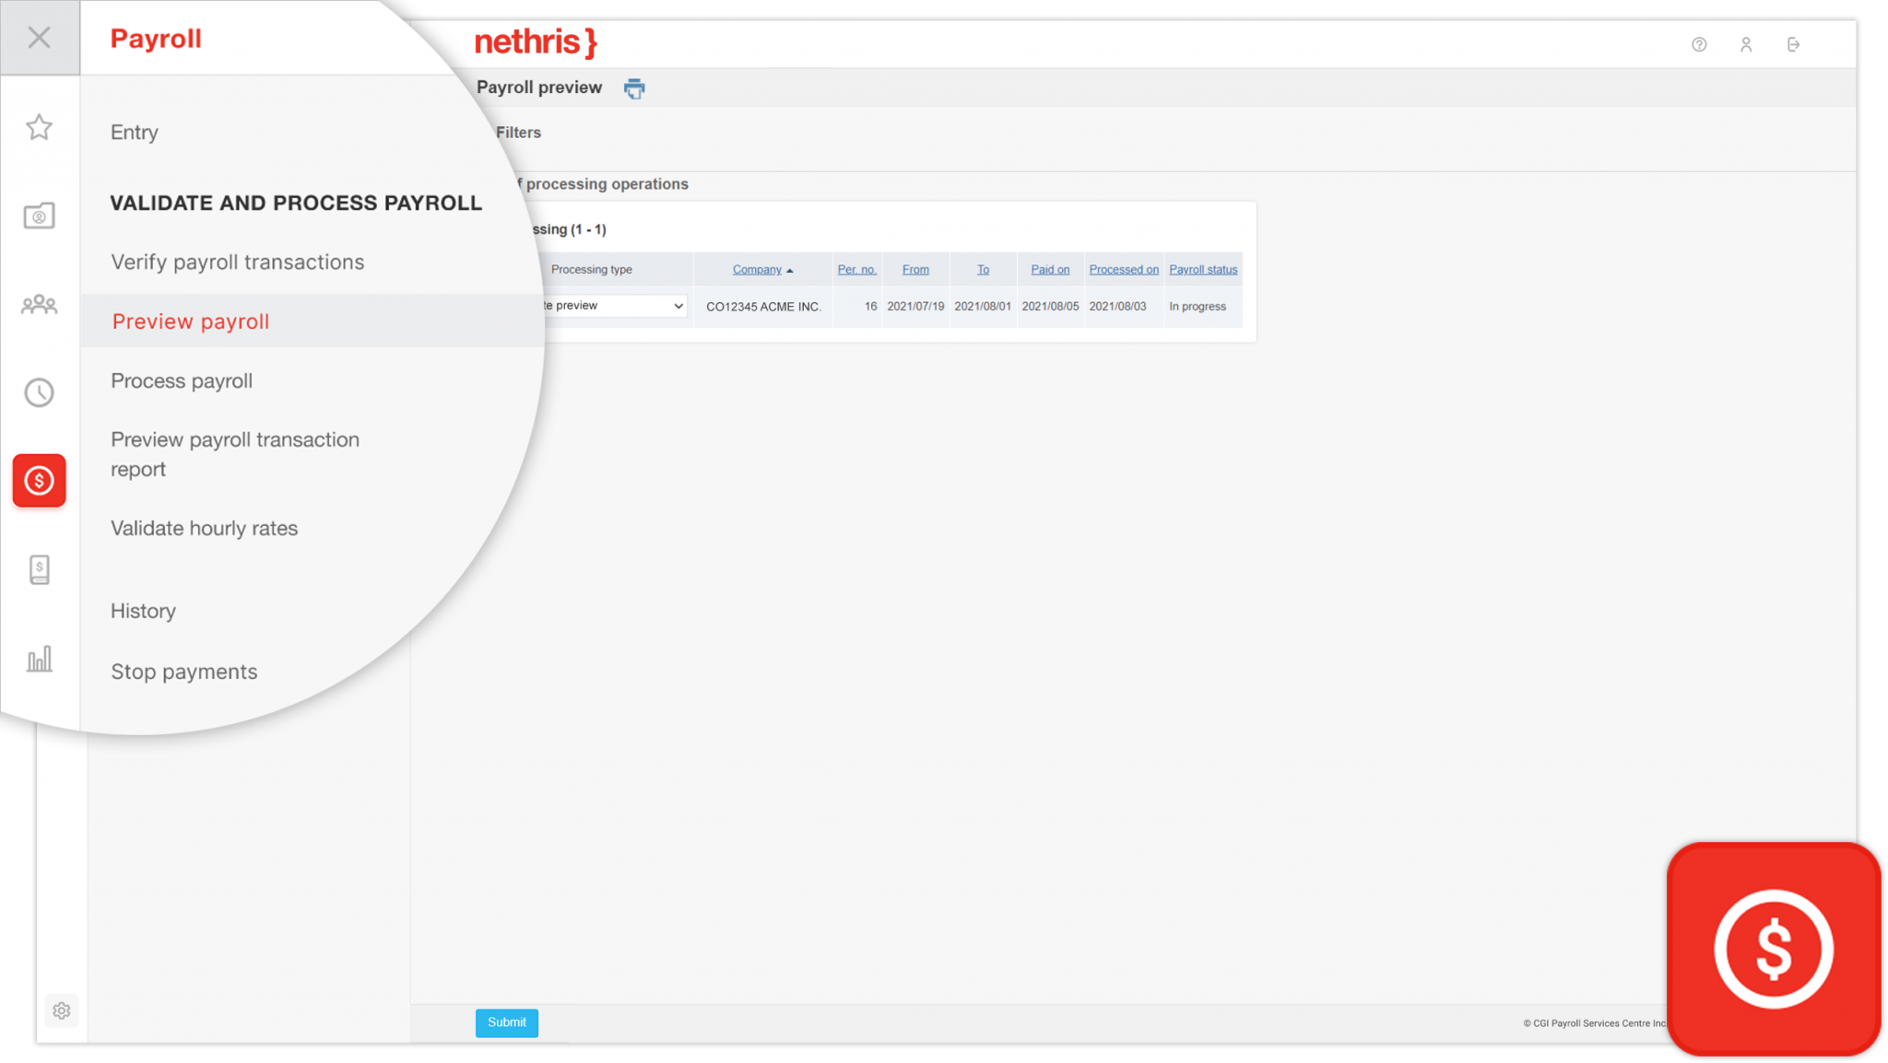Image resolution: width=1888 pixels, height=1063 pixels.
Task: Sort the table by Company column
Action: (x=758, y=269)
